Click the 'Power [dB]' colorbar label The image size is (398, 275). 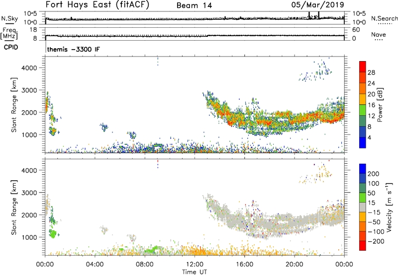pos(380,105)
